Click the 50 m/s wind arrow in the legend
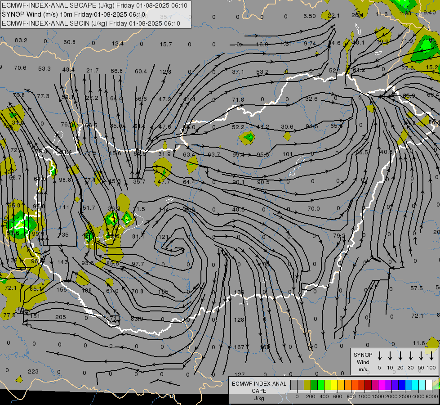 (x=421, y=355)
